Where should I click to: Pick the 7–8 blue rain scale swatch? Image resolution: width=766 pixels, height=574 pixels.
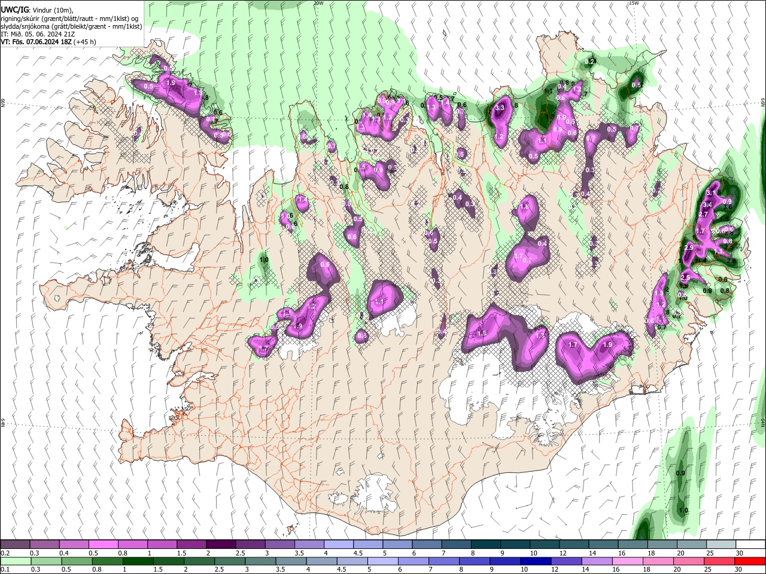tap(444, 561)
